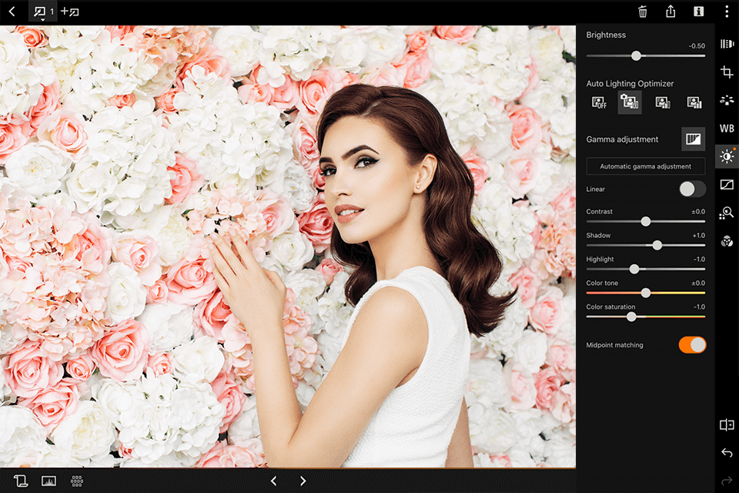This screenshot has height=493, width=739.
Task: Select the partial magnification tool
Action: pyautogui.click(x=727, y=213)
